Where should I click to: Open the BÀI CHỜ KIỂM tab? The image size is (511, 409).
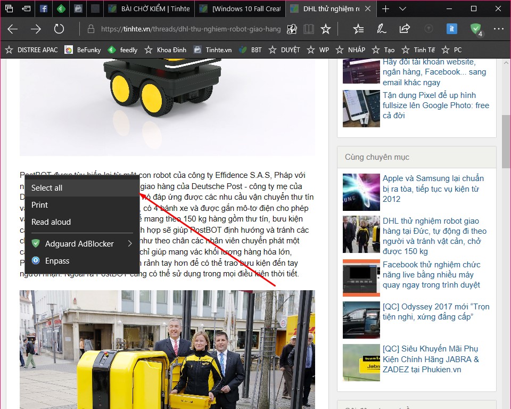pos(149,9)
